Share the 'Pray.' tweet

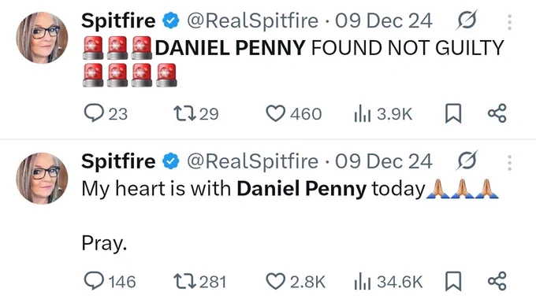[x=497, y=281]
